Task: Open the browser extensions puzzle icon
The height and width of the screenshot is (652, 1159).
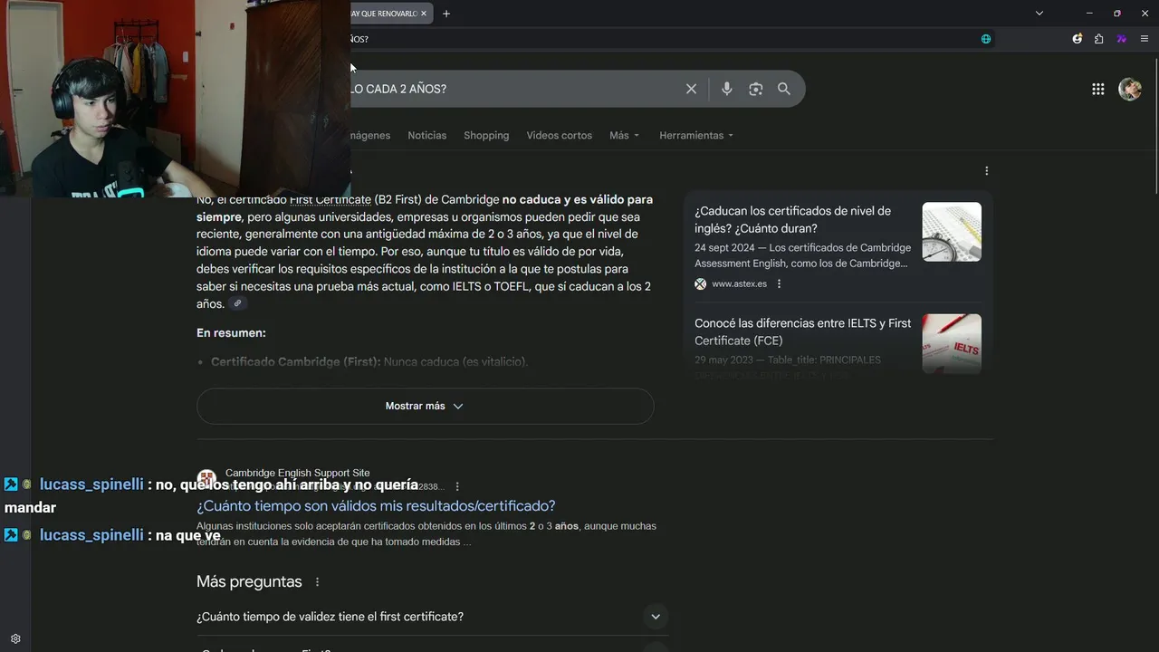Action: pos(1098,39)
